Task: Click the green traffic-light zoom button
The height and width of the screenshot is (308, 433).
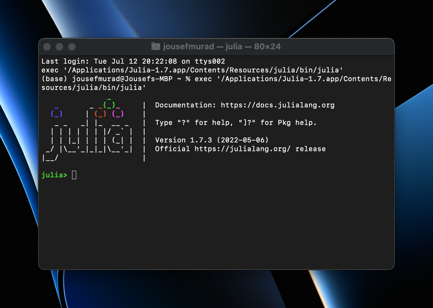Action: coord(71,47)
